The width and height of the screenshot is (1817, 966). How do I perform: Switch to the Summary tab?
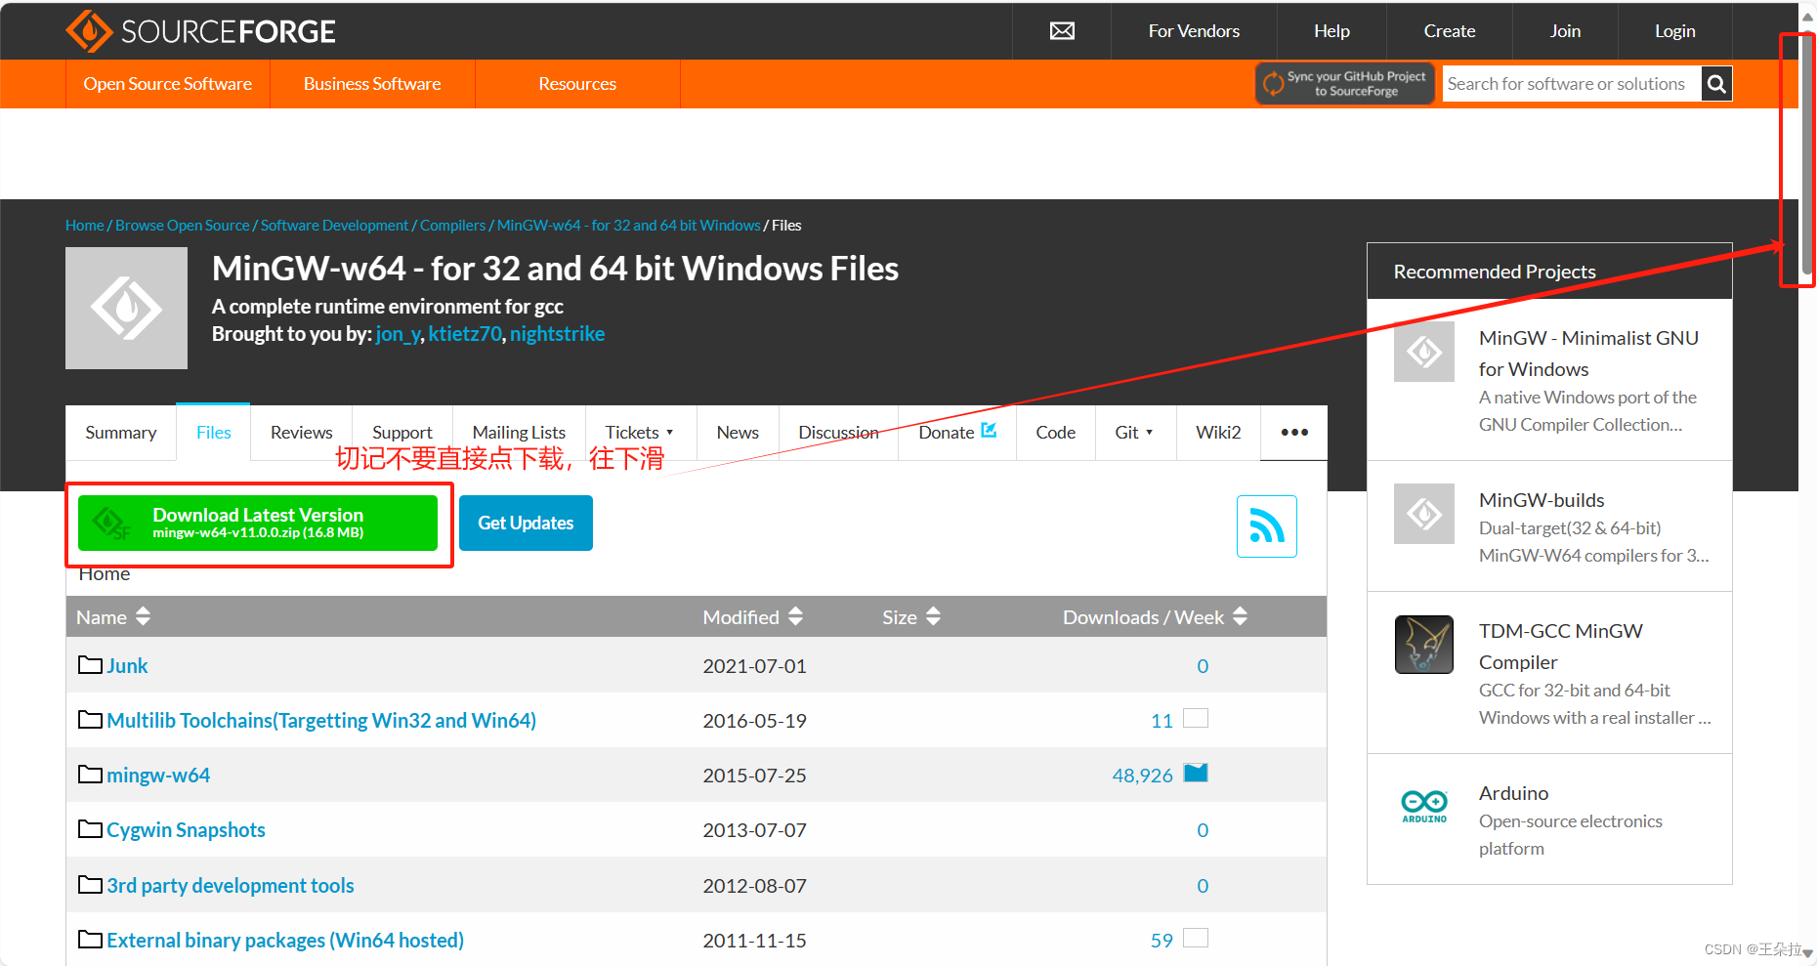(x=121, y=433)
